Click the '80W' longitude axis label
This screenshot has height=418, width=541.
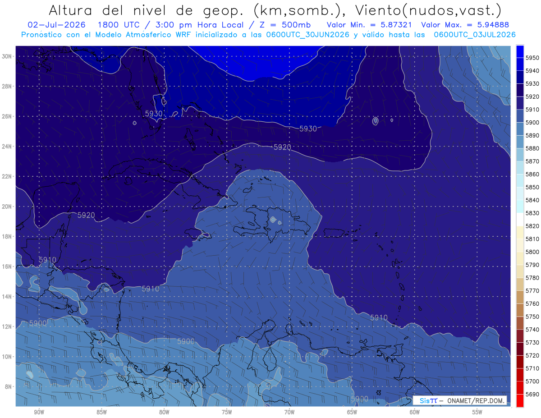coord(164,412)
